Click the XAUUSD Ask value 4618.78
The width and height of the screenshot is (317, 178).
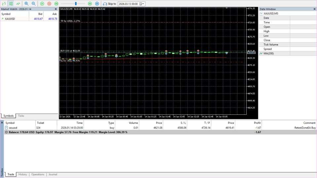coord(53,19)
